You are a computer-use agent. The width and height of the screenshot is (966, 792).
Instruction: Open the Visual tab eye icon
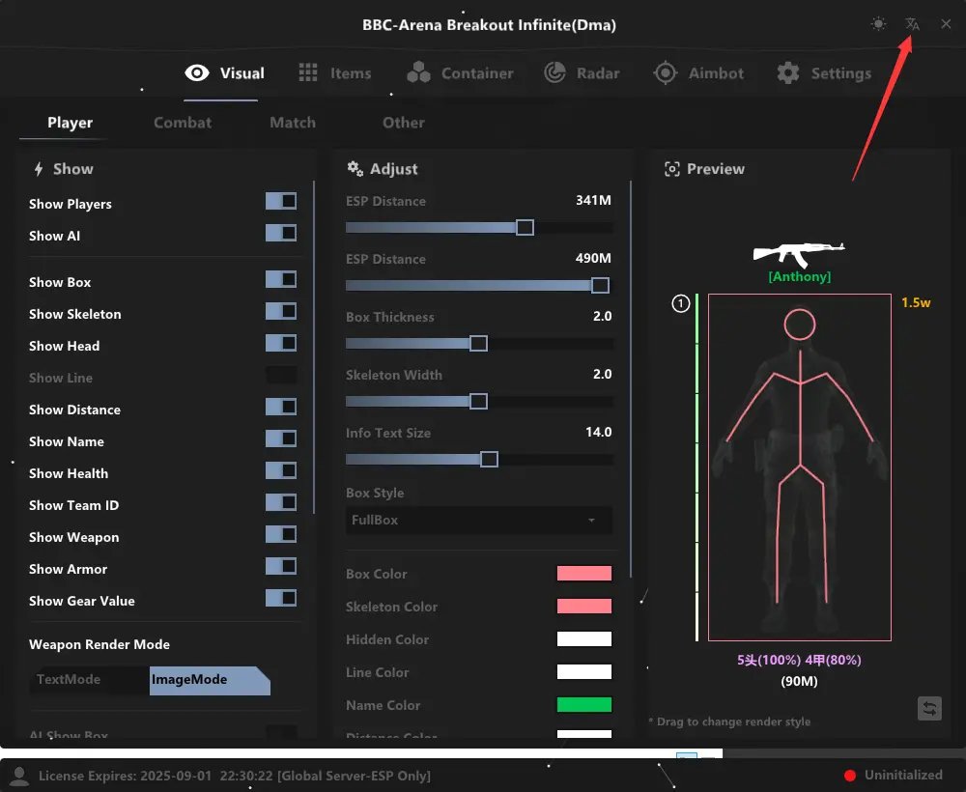(x=197, y=72)
